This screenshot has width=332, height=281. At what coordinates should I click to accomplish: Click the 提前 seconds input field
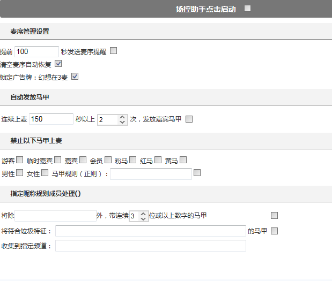coord(36,51)
